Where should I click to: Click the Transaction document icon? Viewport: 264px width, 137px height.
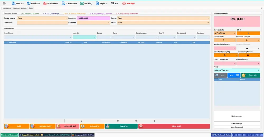[63, 3]
